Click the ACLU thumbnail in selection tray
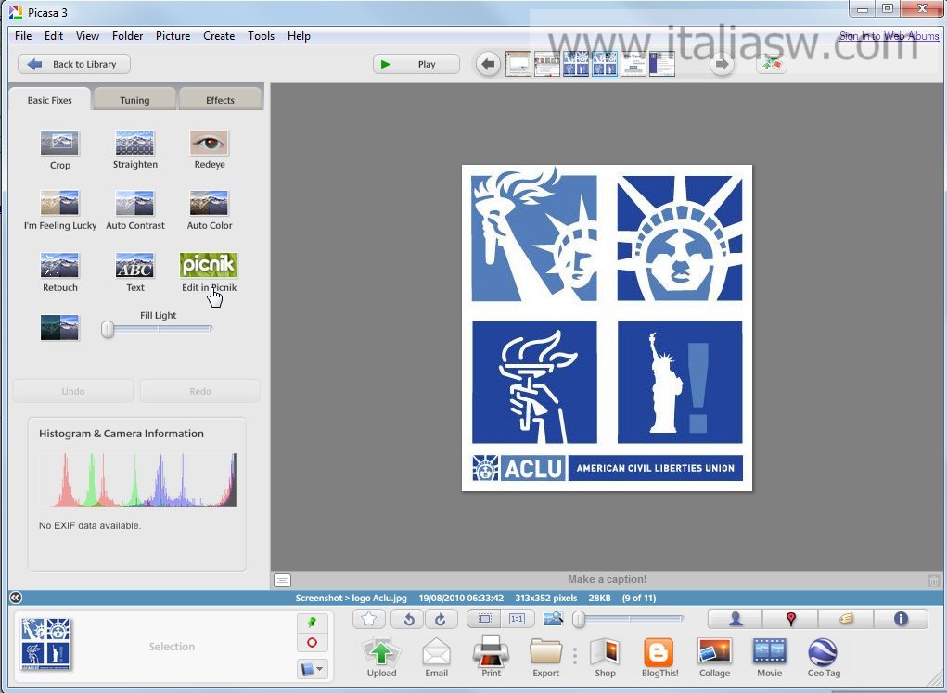This screenshot has width=947, height=693. click(45, 644)
